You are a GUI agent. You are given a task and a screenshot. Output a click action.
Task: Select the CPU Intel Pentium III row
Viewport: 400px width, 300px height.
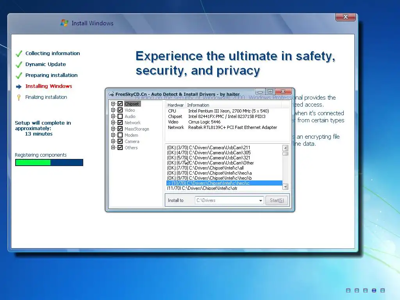[x=228, y=111]
